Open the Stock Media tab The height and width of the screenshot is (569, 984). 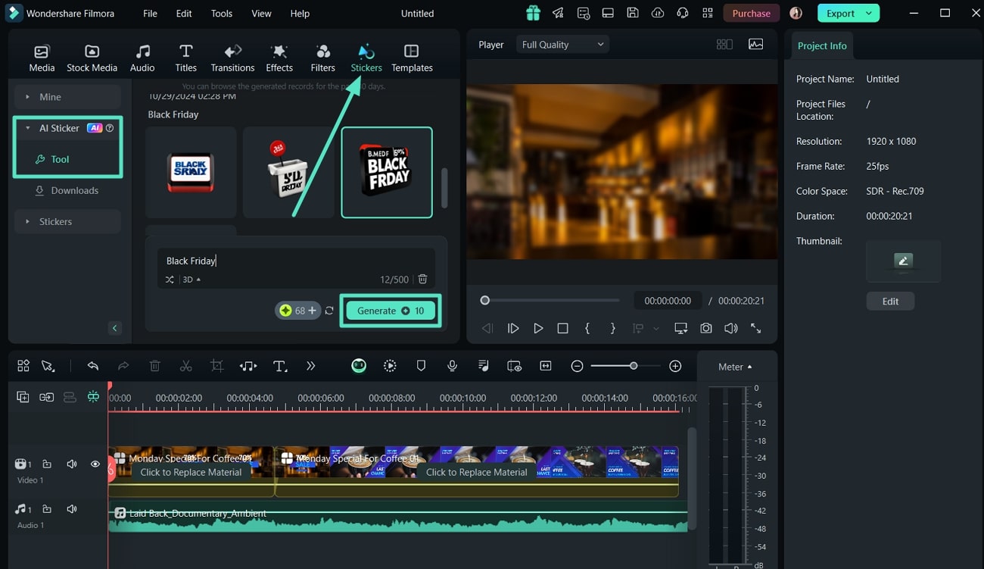[x=92, y=58]
